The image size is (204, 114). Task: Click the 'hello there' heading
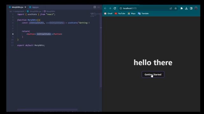click(x=153, y=63)
